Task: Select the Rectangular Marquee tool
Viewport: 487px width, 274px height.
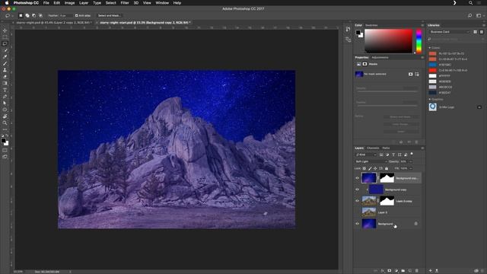Action: pyautogui.click(x=5, y=37)
